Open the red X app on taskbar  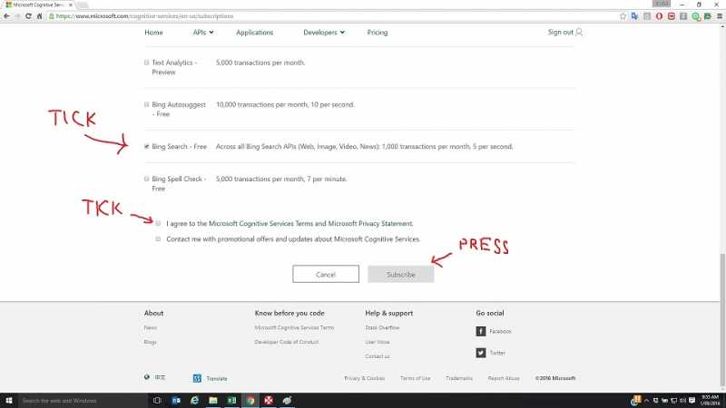click(269, 401)
